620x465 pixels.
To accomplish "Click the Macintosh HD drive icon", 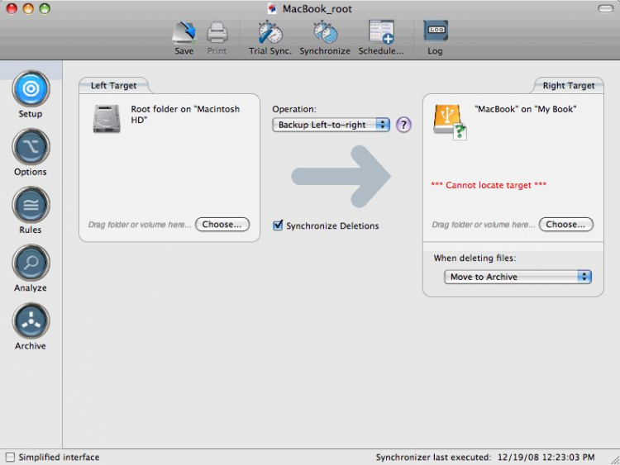I will pyautogui.click(x=107, y=119).
